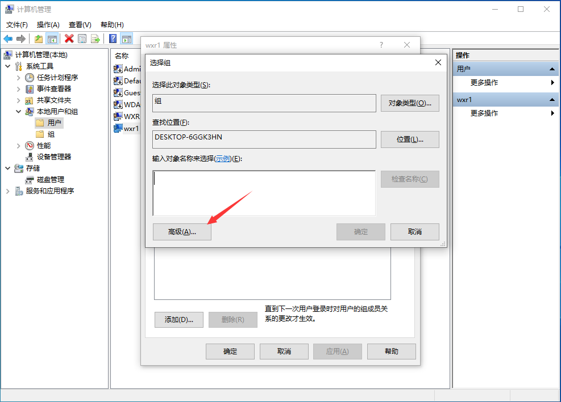This screenshot has height=402, width=561.
Task: Click the red Delete X toolbar icon
Action: (x=69, y=39)
